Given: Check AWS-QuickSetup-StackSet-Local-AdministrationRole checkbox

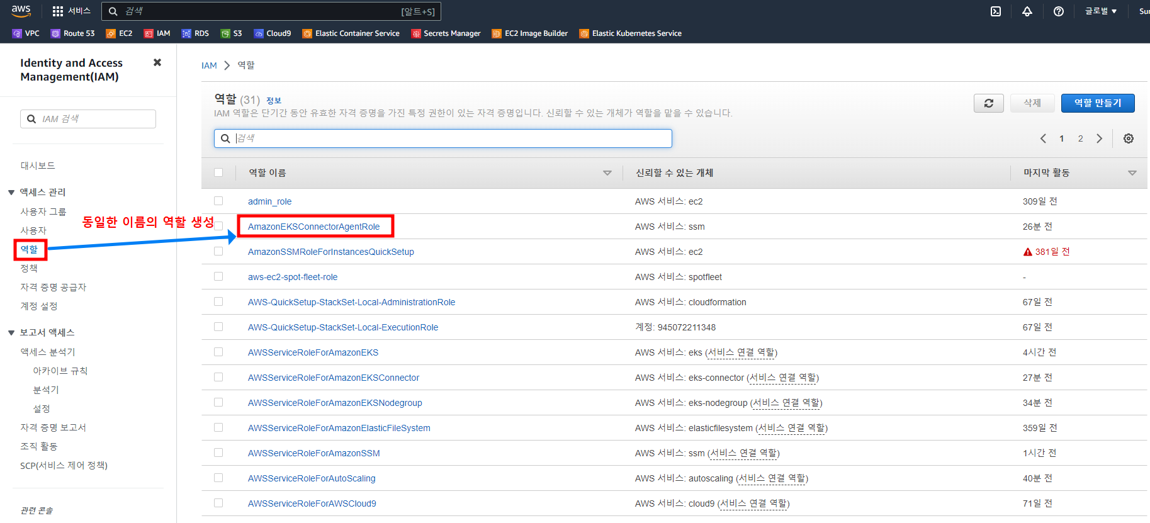Looking at the screenshot, I should (x=218, y=301).
